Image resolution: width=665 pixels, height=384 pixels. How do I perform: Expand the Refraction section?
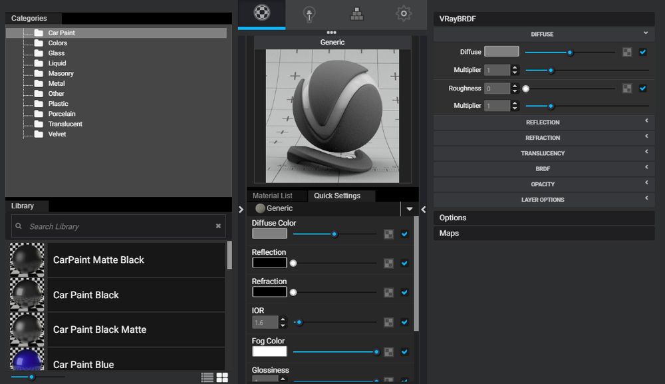click(543, 138)
